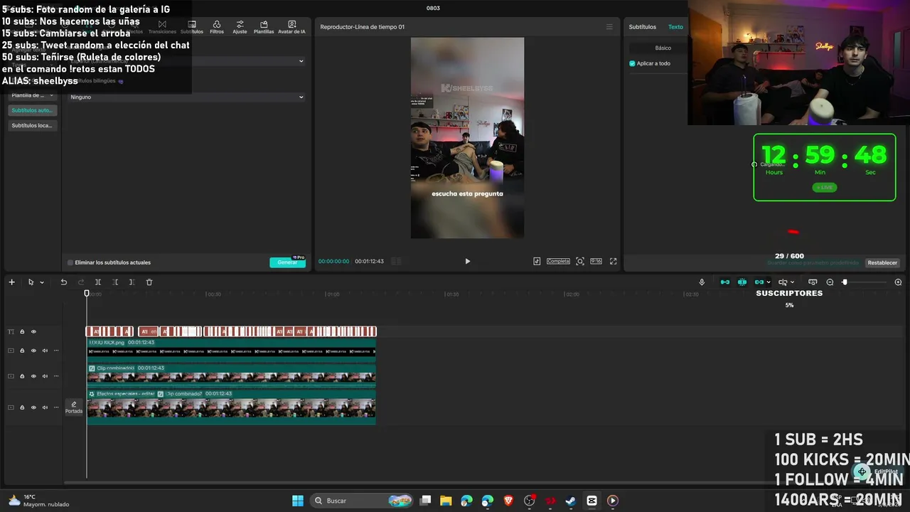Record voiceover with microphone icon
Screen dimensions: 910x512
(702, 282)
